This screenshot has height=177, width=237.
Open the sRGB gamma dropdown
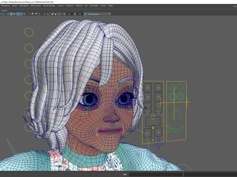pyautogui.click(x=99, y=14)
